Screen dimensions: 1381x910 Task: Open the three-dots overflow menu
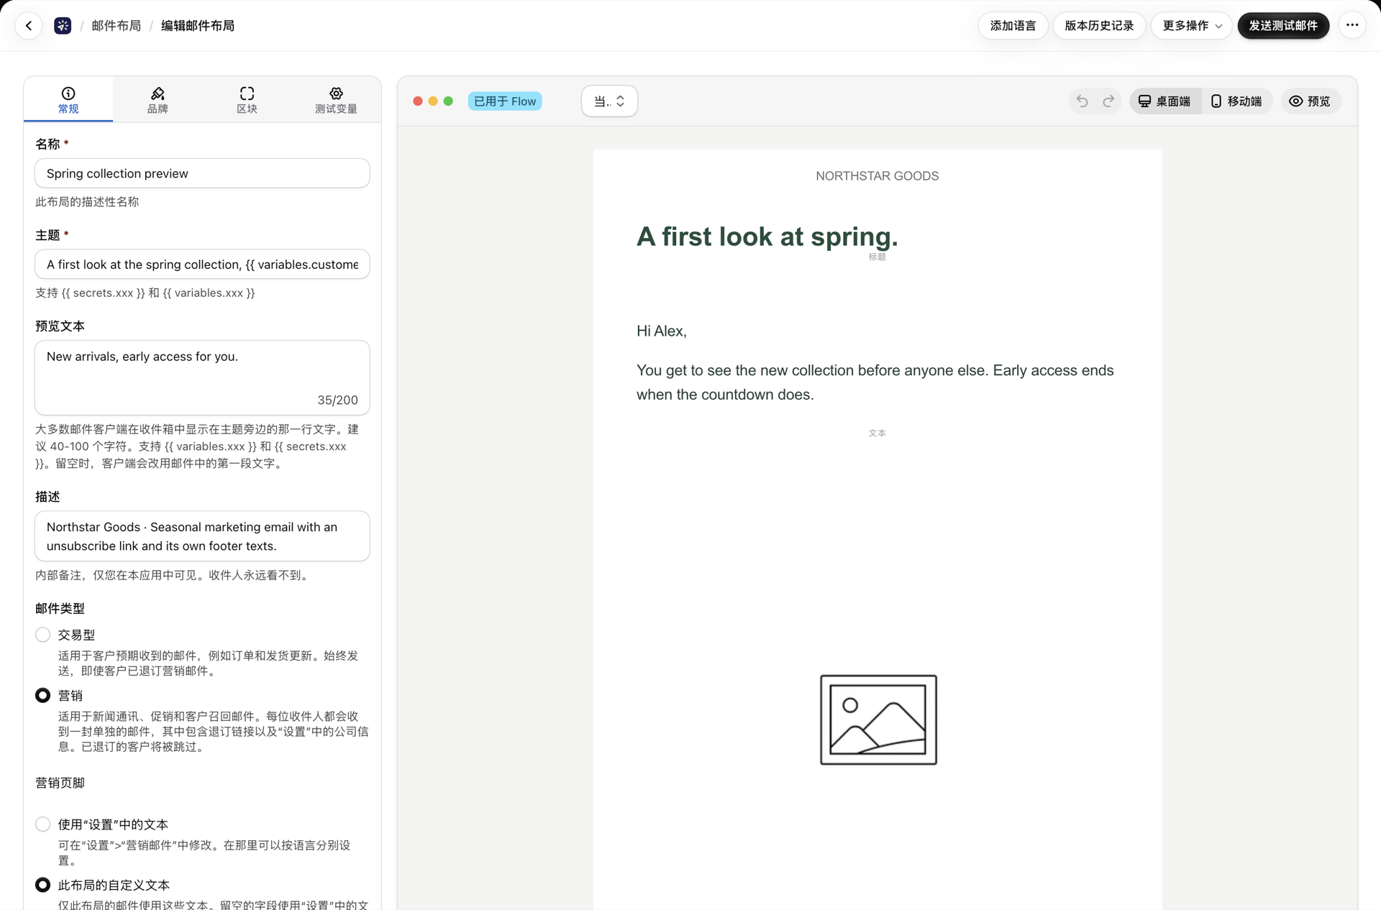[1352, 26]
